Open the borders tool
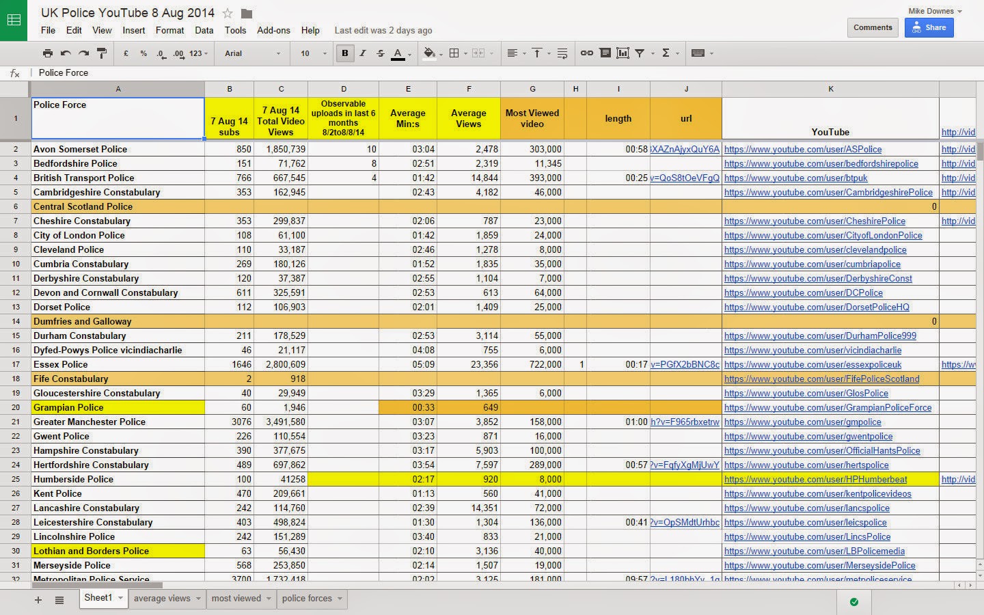The height and width of the screenshot is (615, 984). pyautogui.click(x=457, y=53)
